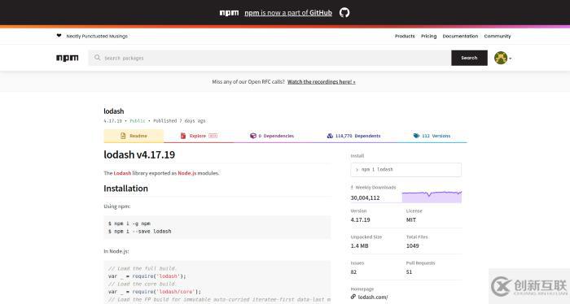Viewport: 570px width, 304px height.
Task: Follow the red Lodash link in description
Action: (x=122, y=173)
